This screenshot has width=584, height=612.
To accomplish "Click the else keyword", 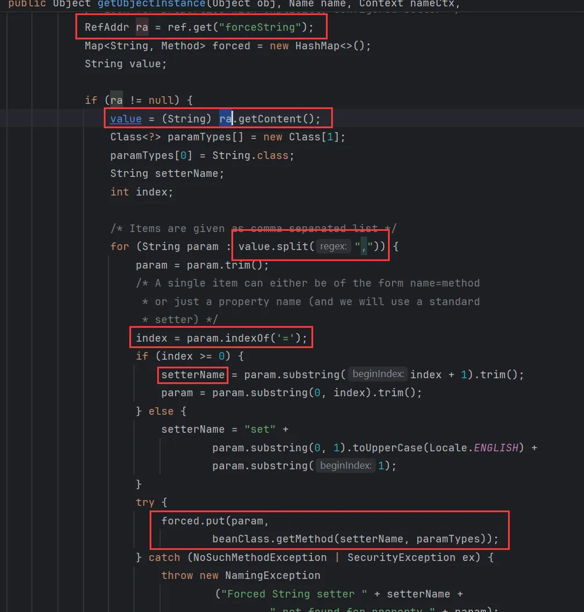I will point(161,411).
